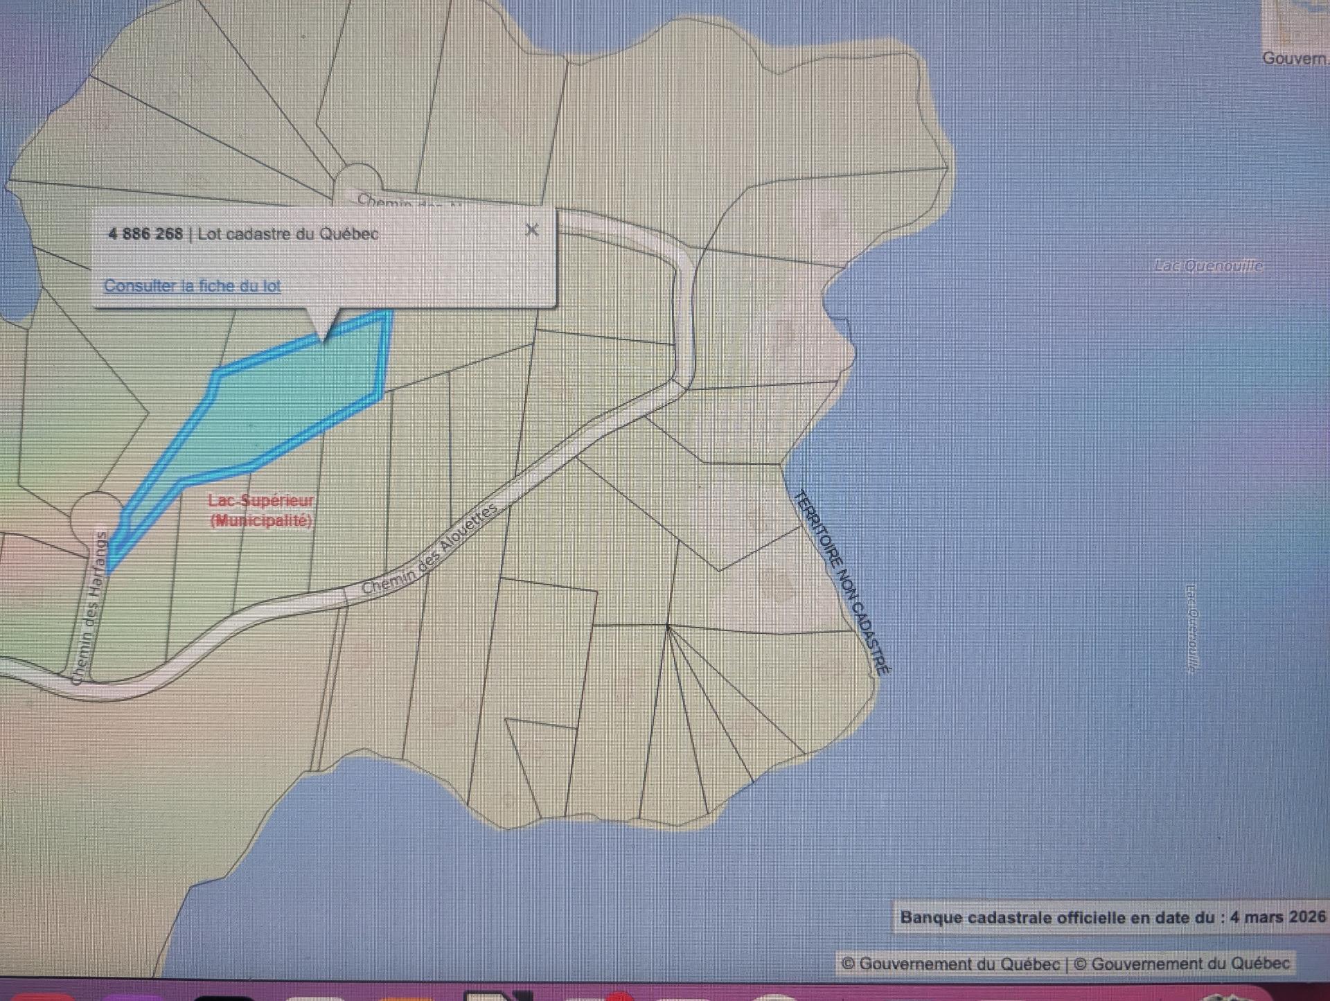
Task: Close the lot 4 886 268 popup
Action: point(531,230)
